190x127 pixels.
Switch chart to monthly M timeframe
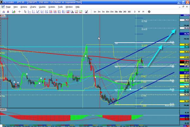pos(143,12)
